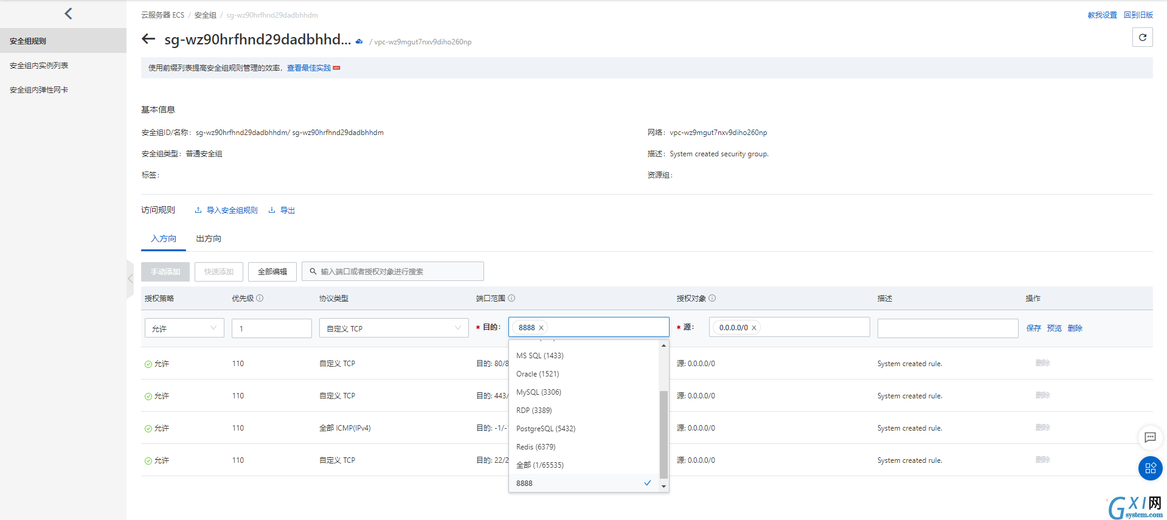Click the info icon next to 优先级

point(260,298)
